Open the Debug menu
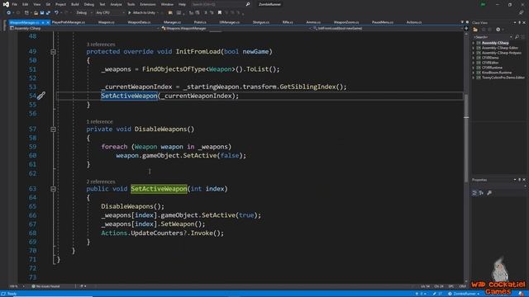529x297 pixels. coord(89,4)
